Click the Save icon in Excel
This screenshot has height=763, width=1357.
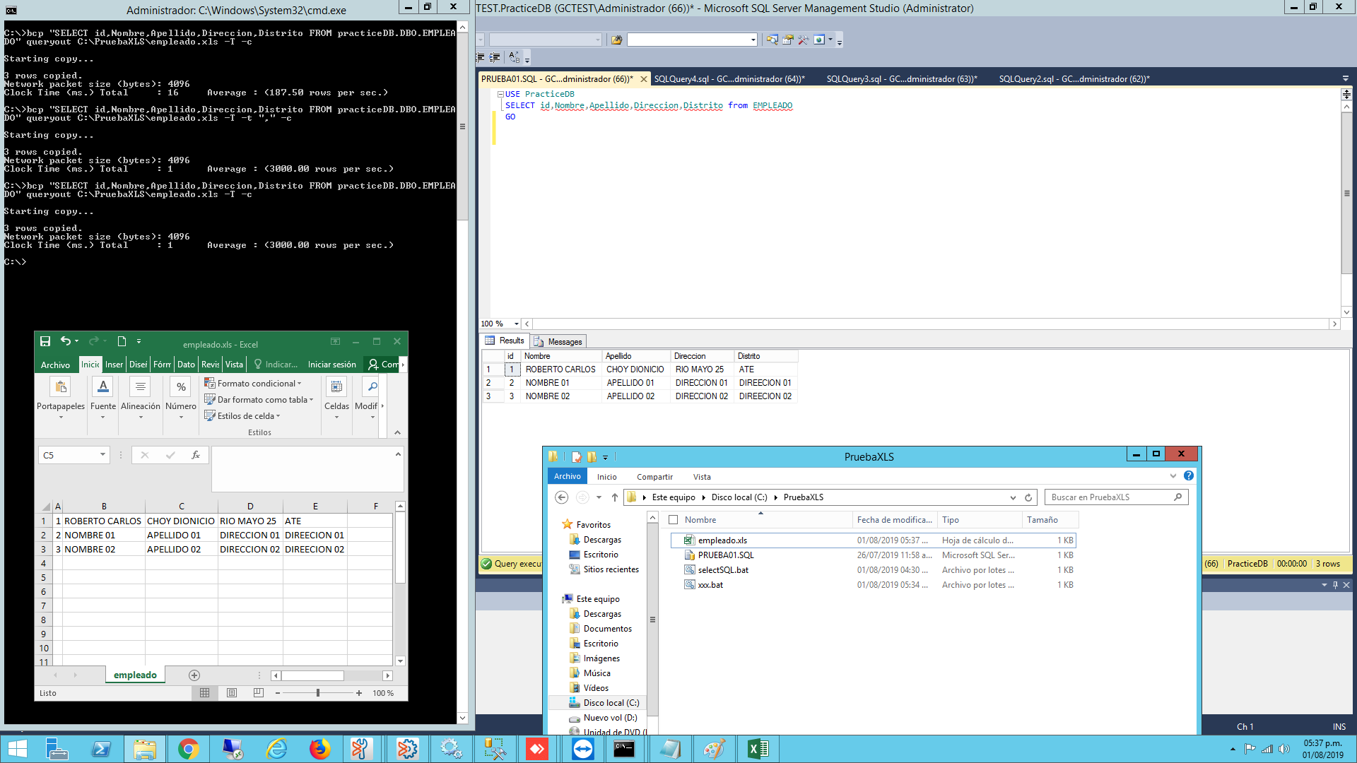[45, 341]
